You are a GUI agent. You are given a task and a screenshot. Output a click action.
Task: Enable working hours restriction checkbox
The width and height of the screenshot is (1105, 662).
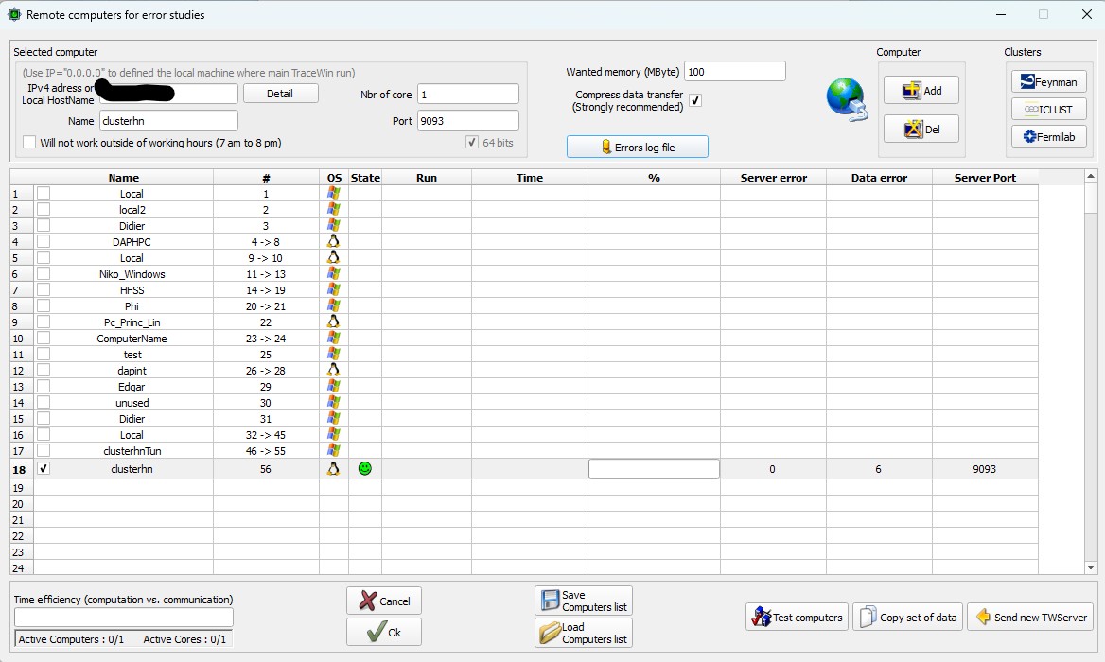[x=29, y=142]
